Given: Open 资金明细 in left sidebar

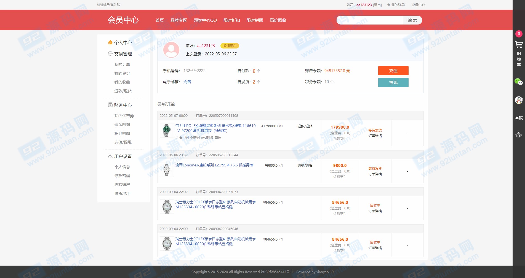Looking at the screenshot, I should click(x=122, y=125).
